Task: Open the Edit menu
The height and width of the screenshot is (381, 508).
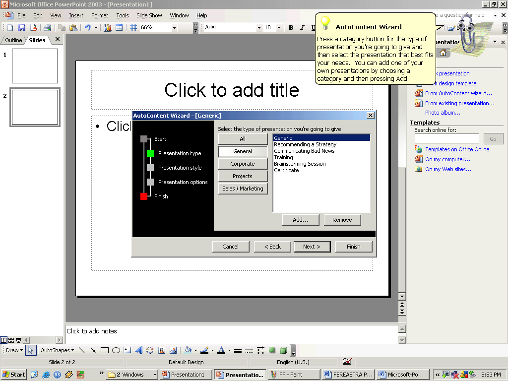Action: (38, 15)
